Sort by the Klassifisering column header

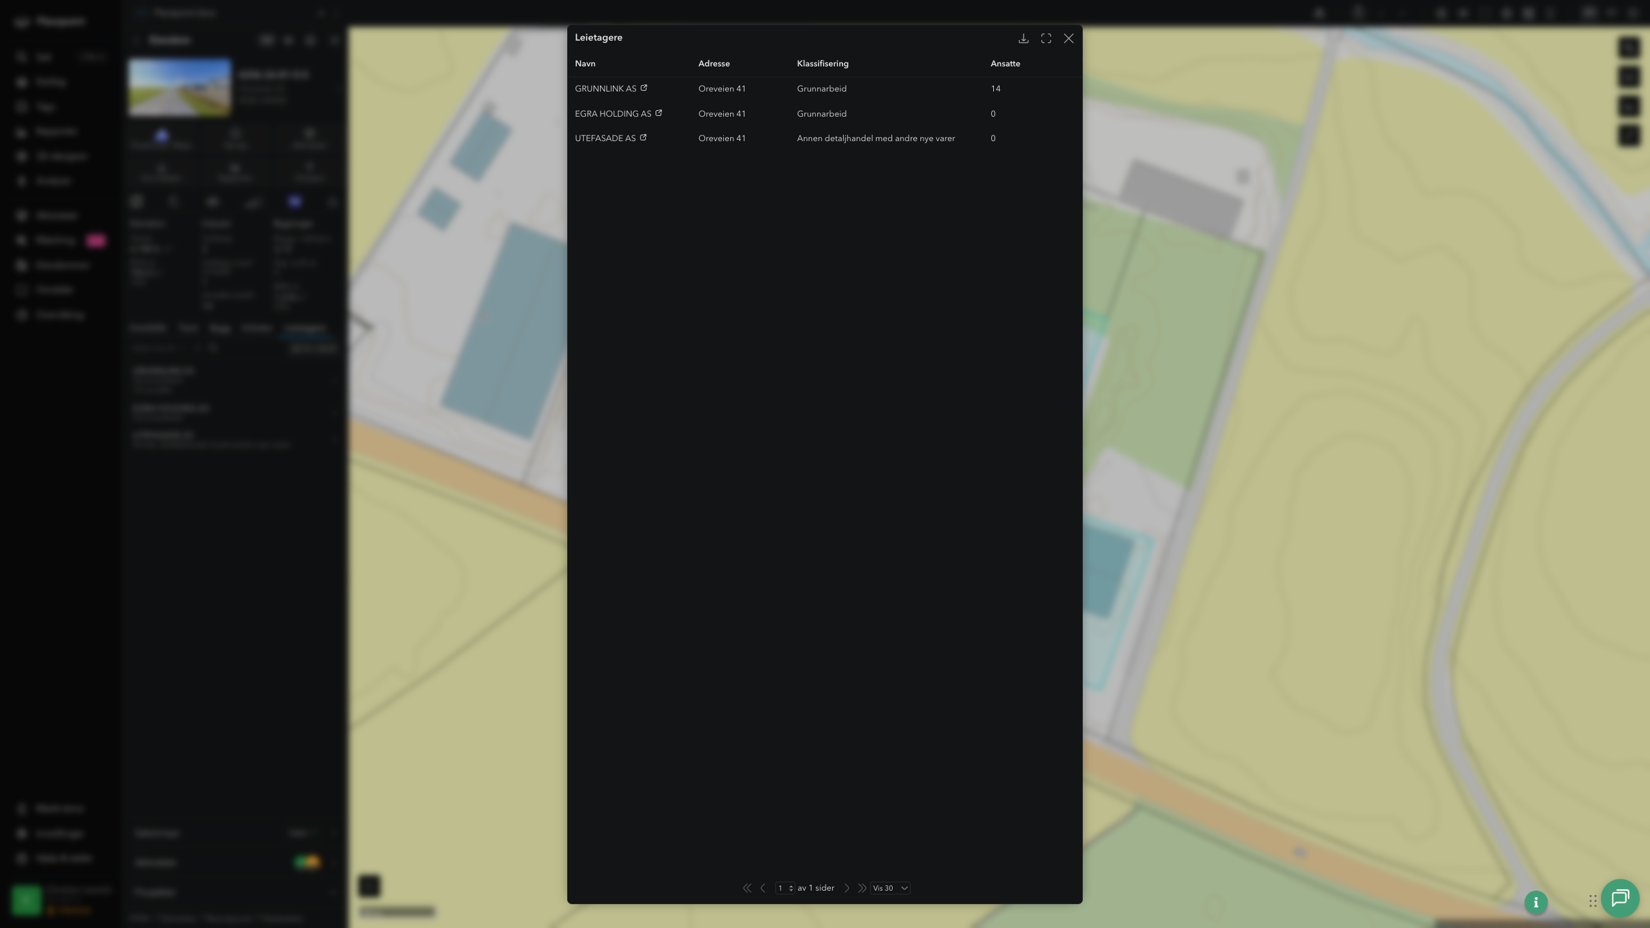(x=822, y=64)
